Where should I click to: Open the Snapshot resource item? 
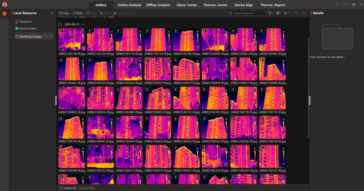tap(23, 22)
